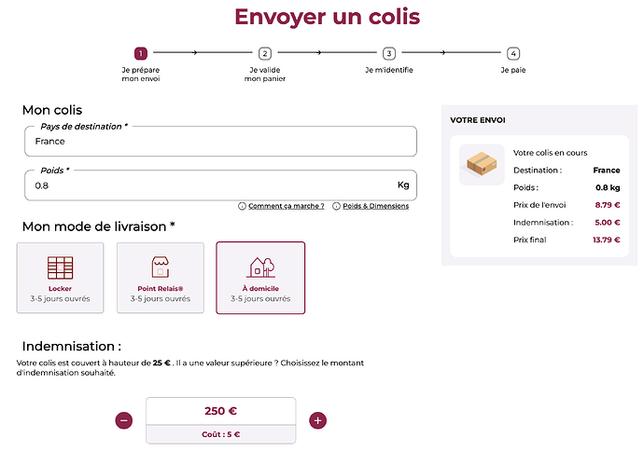Jump to step 4 Je paie
644x452 pixels.
coord(513,54)
